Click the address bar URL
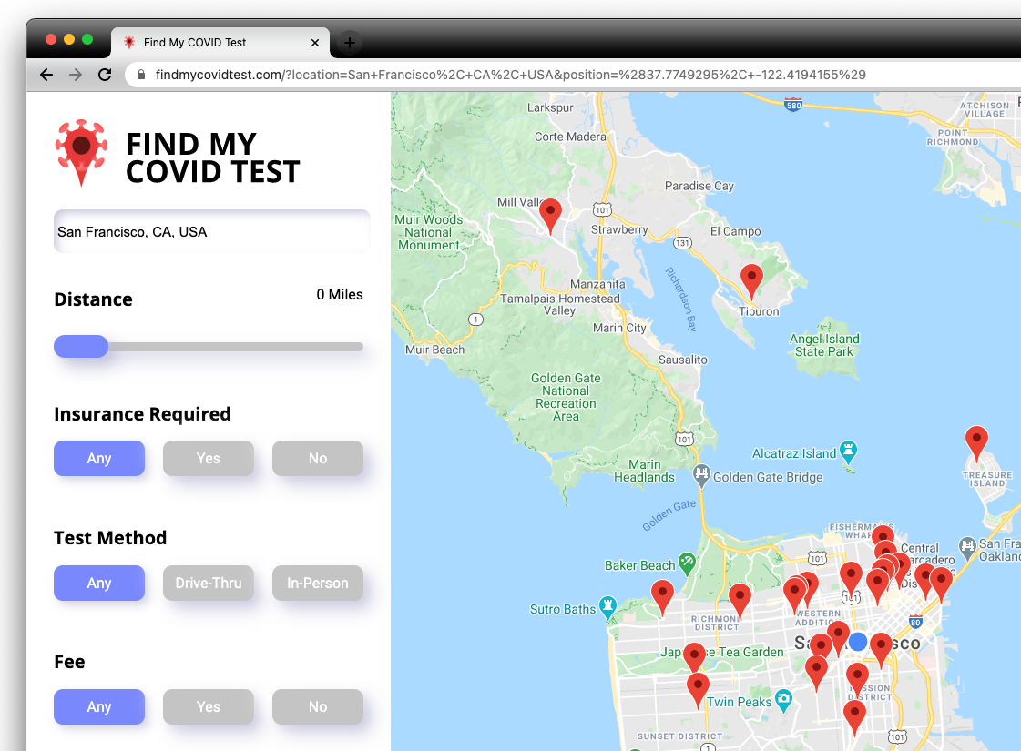The image size is (1021, 751). pos(510,75)
